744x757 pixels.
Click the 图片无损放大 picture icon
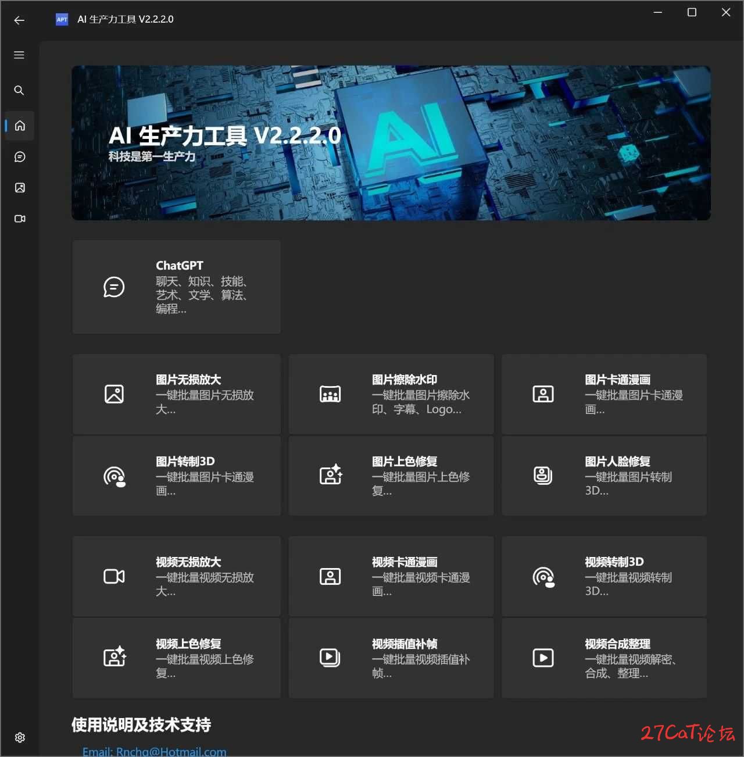pyautogui.click(x=114, y=394)
